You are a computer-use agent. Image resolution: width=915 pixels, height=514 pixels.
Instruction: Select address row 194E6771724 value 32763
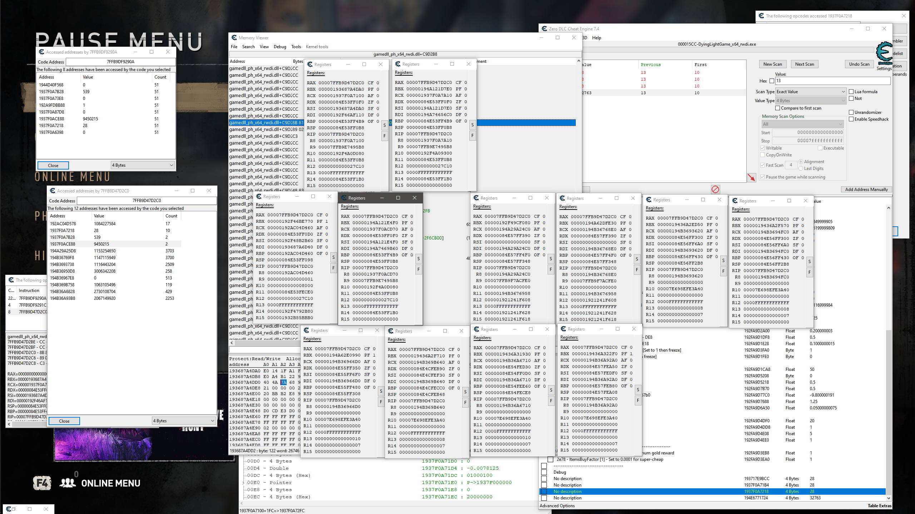tap(712, 498)
